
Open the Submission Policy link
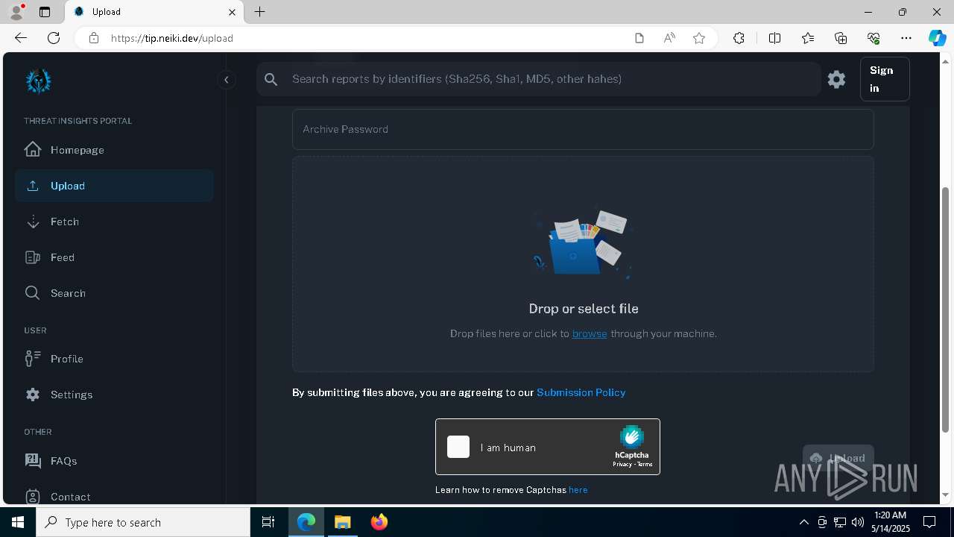tap(581, 392)
